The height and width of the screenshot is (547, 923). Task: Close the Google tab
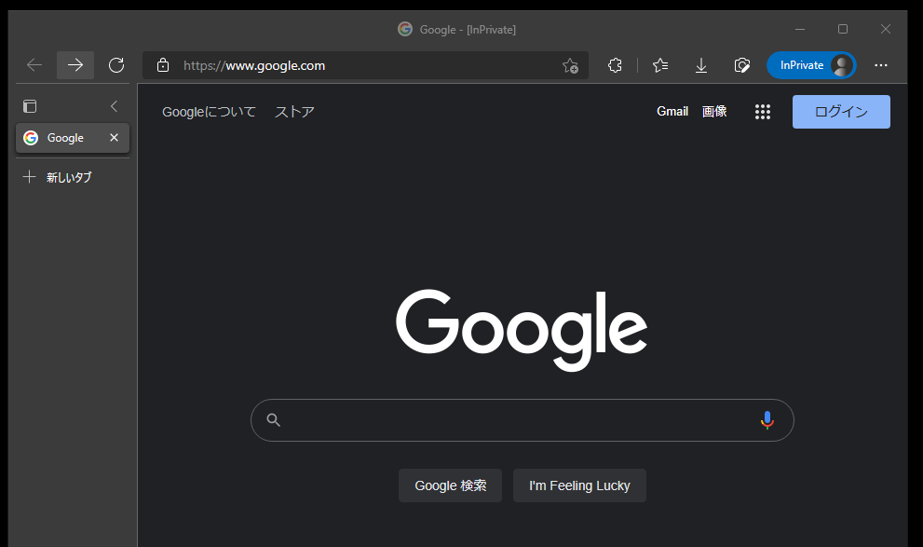click(115, 137)
